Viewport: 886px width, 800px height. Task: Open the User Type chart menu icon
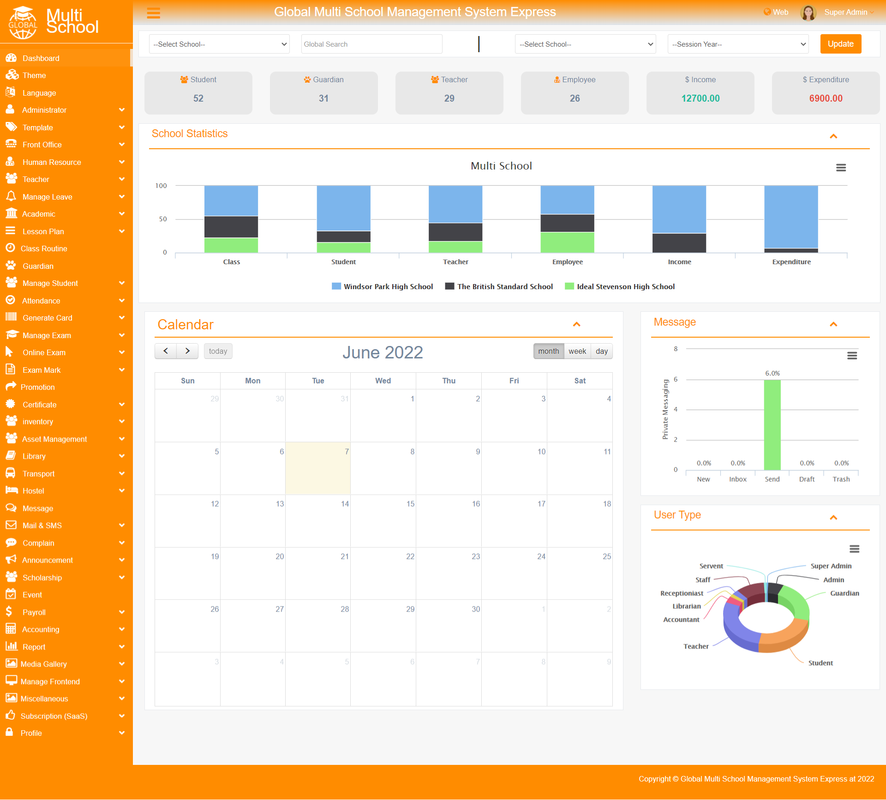pyautogui.click(x=854, y=549)
